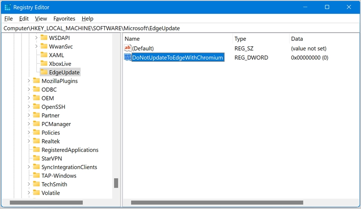Click the OpenSSH folder icon
This screenshot has height=209, width=361.
36,106
